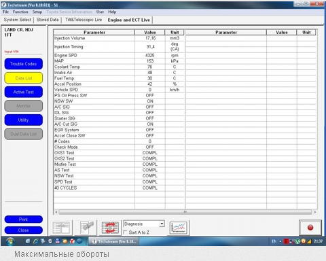This screenshot has width=326, height=261.
Task: Click the red record snapshot button
Action: coord(310,228)
